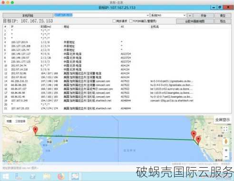Select hop row 21 with IP 107.167.25.153
234x181 pixels.
tap(117, 108)
